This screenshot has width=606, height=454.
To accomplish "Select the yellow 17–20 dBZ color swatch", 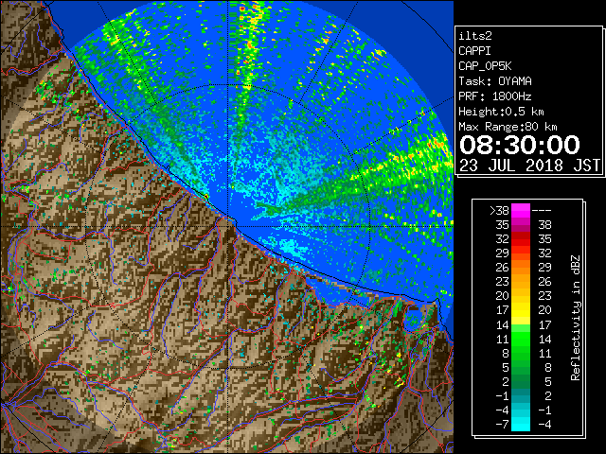I will 521,310.
